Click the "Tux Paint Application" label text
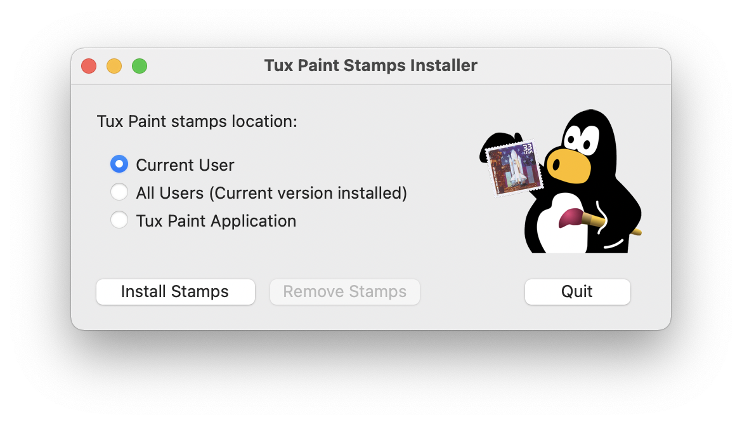 point(216,222)
